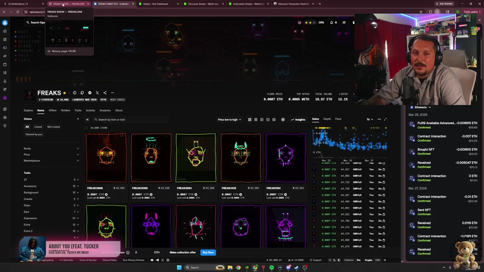Viewport: 484px width, 272px height.
Task: Open the FREAK1980 item thumbnail
Action: tap(196, 158)
